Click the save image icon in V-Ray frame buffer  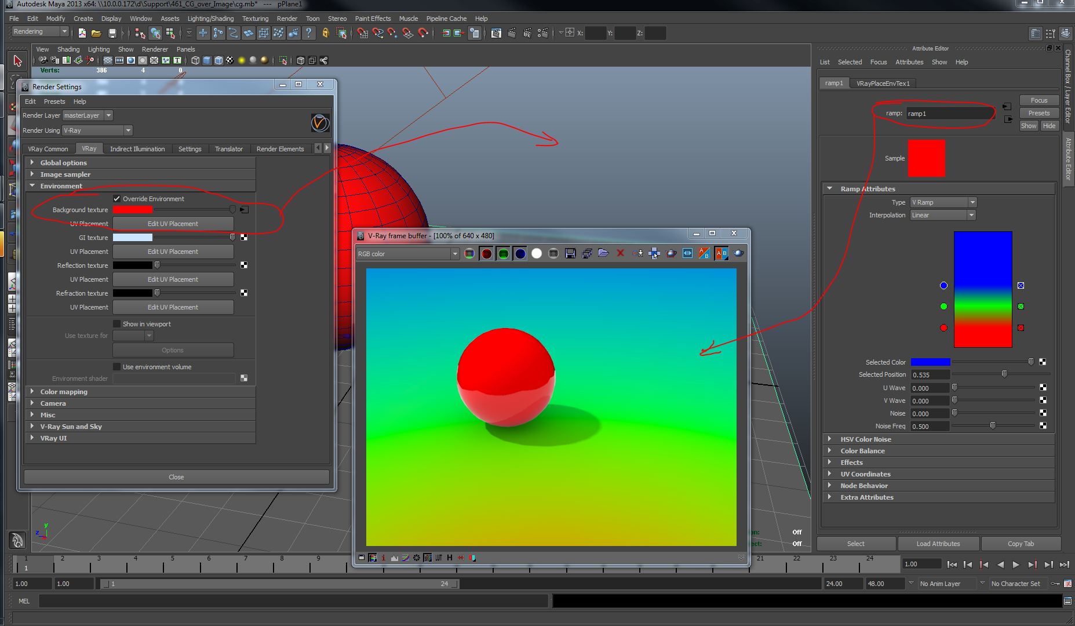pyautogui.click(x=570, y=253)
